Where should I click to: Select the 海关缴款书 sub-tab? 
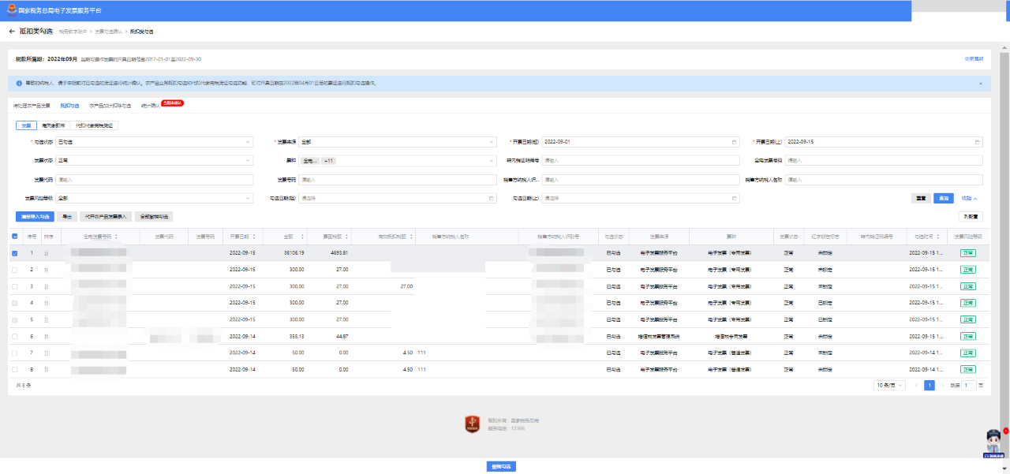pyautogui.click(x=54, y=125)
